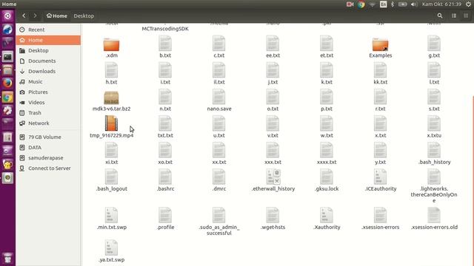The width and height of the screenshot is (474, 266).
Task: Select the .xsession-errors.old file icon
Action: [434, 215]
